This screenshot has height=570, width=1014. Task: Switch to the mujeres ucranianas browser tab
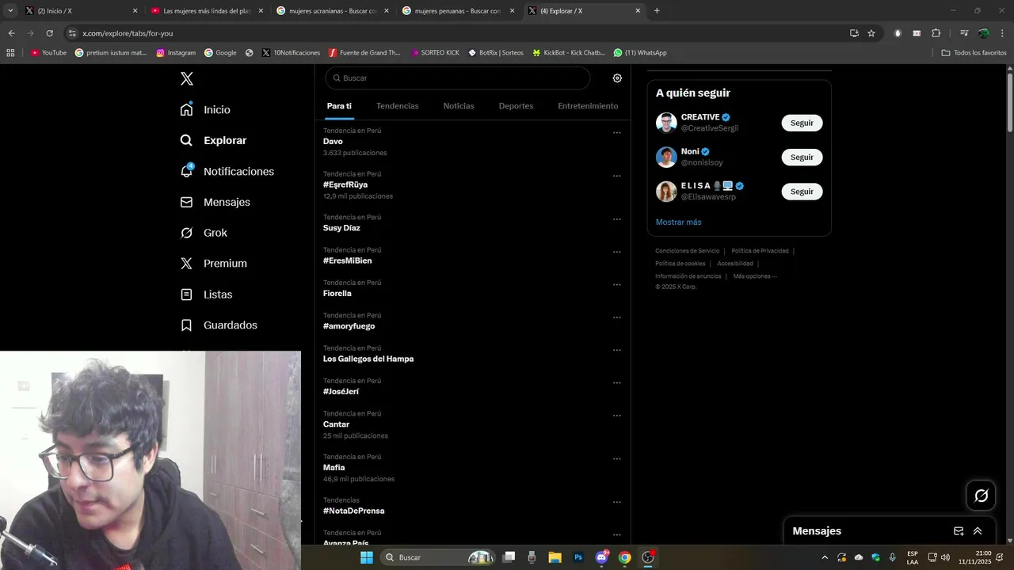[x=333, y=11]
